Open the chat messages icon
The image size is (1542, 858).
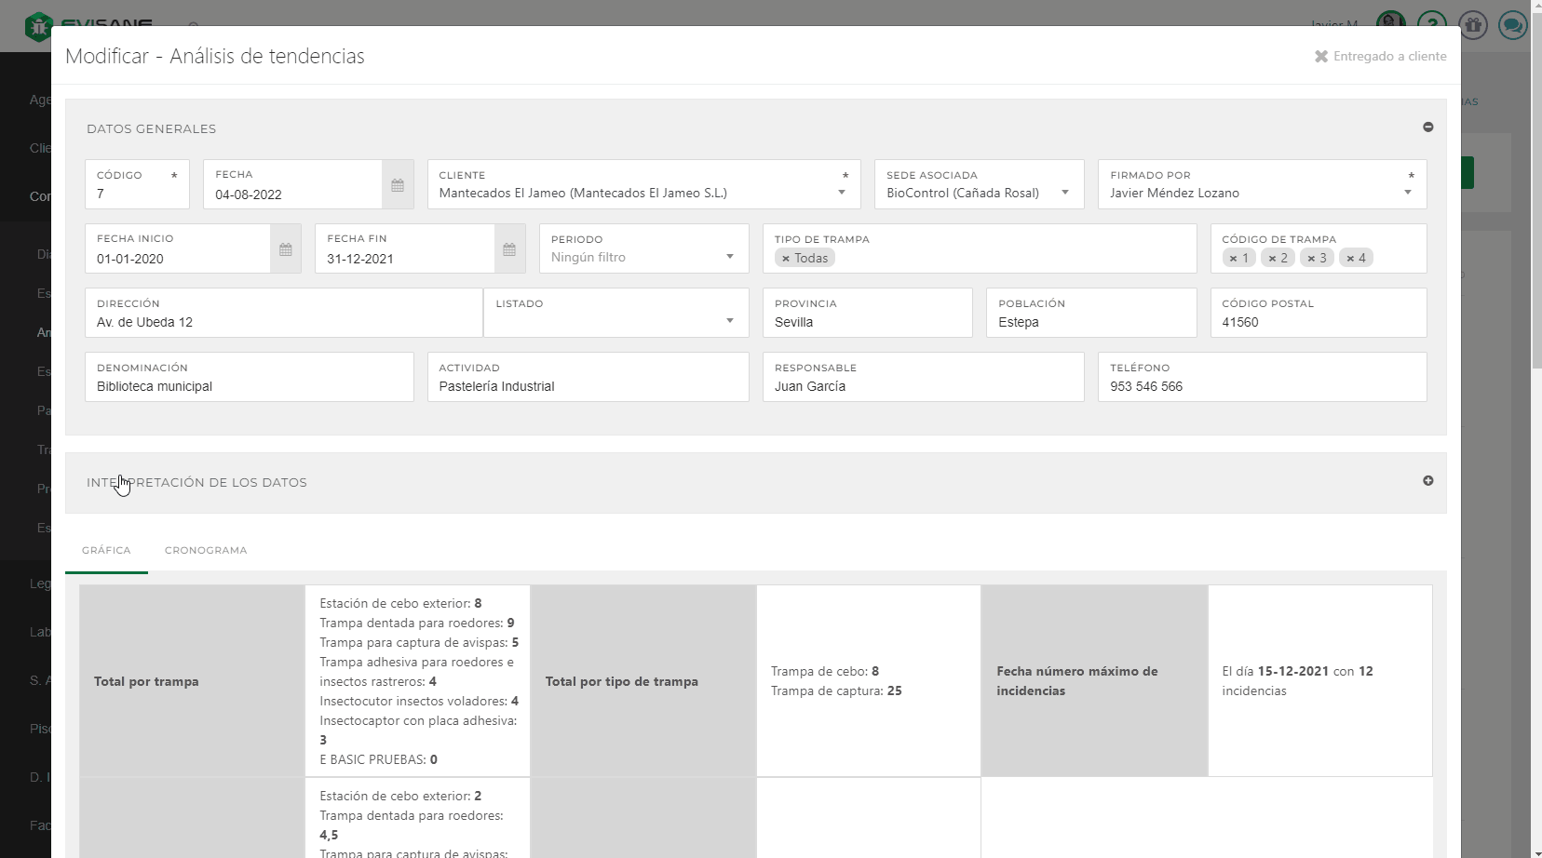(x=1512, y=25)
